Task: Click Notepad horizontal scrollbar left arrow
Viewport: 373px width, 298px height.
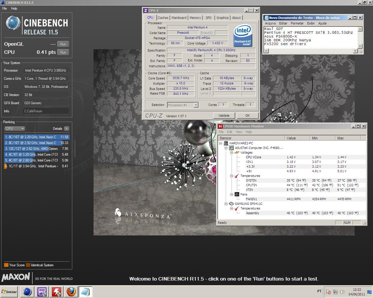Action: point(266,51)
